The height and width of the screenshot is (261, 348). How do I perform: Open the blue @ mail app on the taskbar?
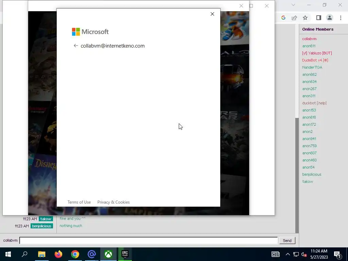[92, 254]
